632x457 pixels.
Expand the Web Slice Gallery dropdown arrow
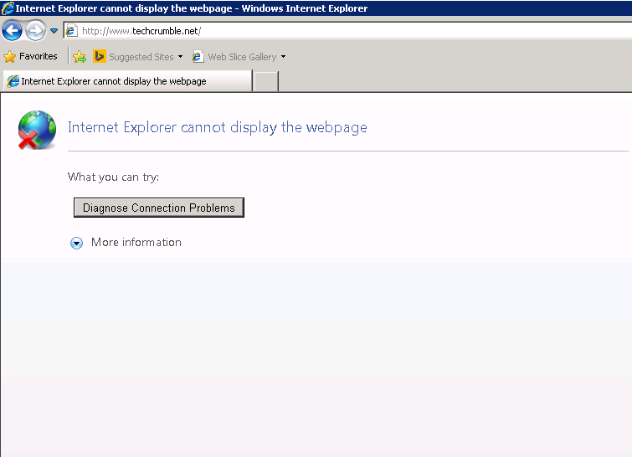click(283, 57)
